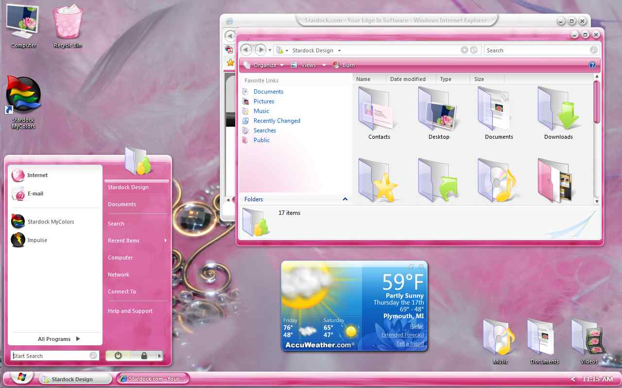Open Internet from Start menu
Image resolution: width=622 pixels, height=388 pixels.
30,175
